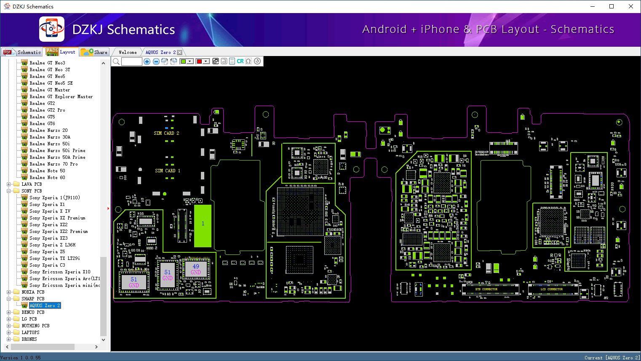641x361 pixels.
Task: Expand the NOTHING PCB folder
Action: (x=9, y=326)
